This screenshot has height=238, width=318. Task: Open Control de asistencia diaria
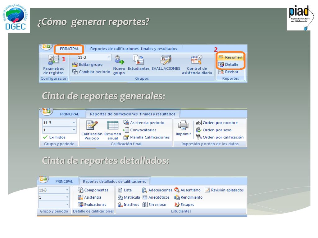(x=197, y=65)
